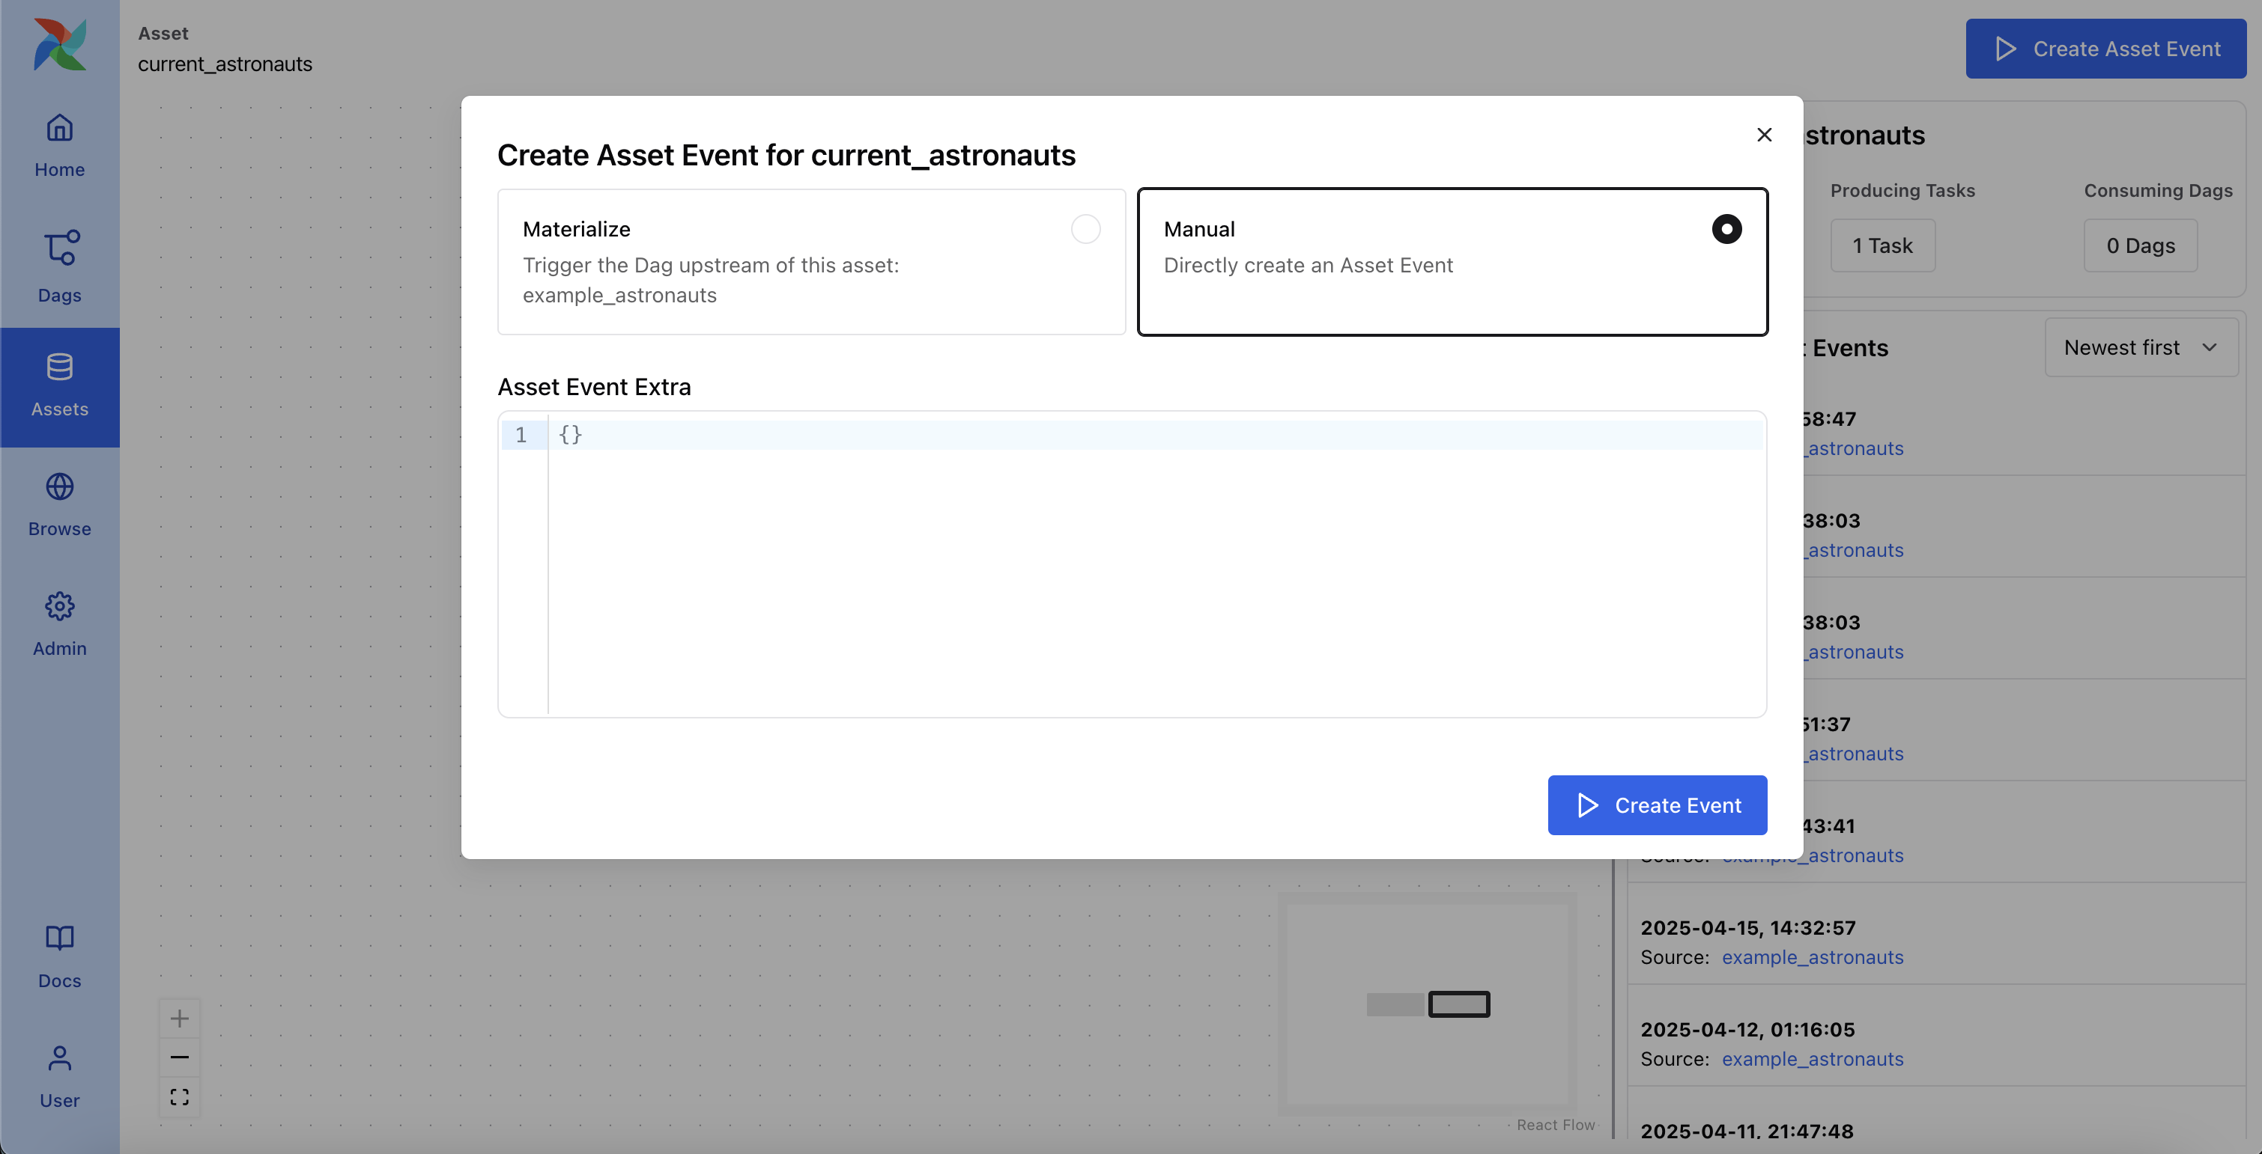Click the 1 Task producing tasks button
Viewport: 2262px width, 1154px height.
1883,245
